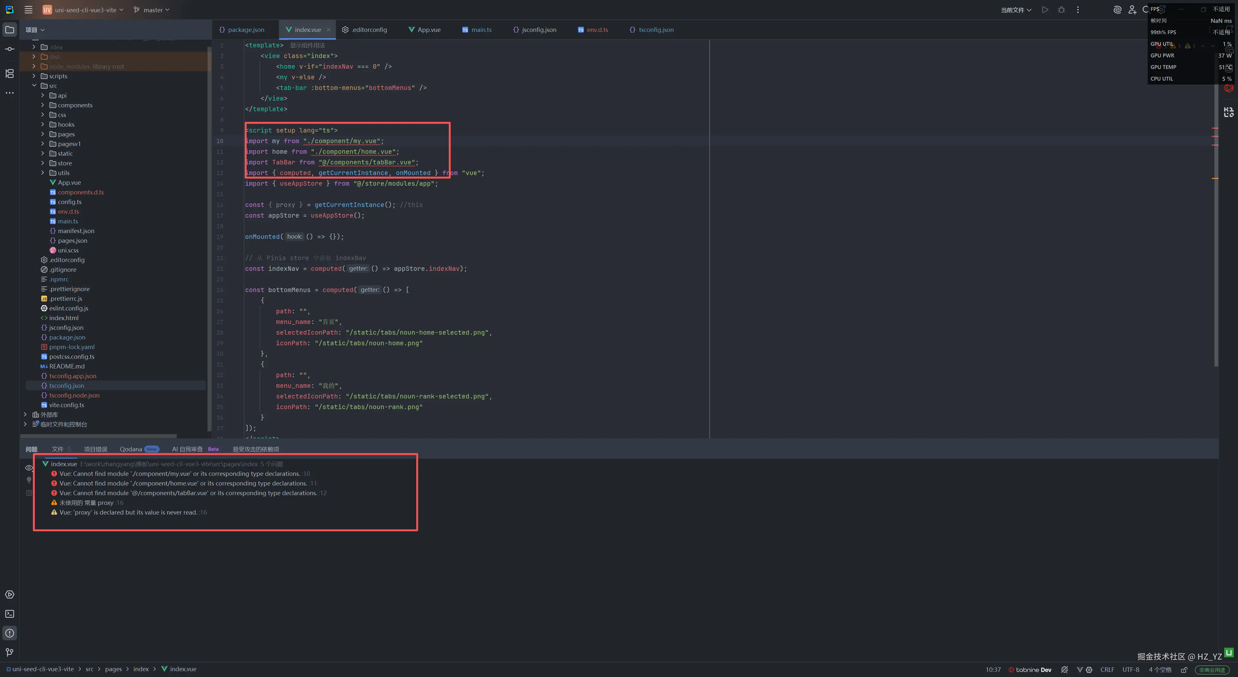Open the Git tool window icon
The width and height of the screenshot is (1238, 677).
pos(10,652)
